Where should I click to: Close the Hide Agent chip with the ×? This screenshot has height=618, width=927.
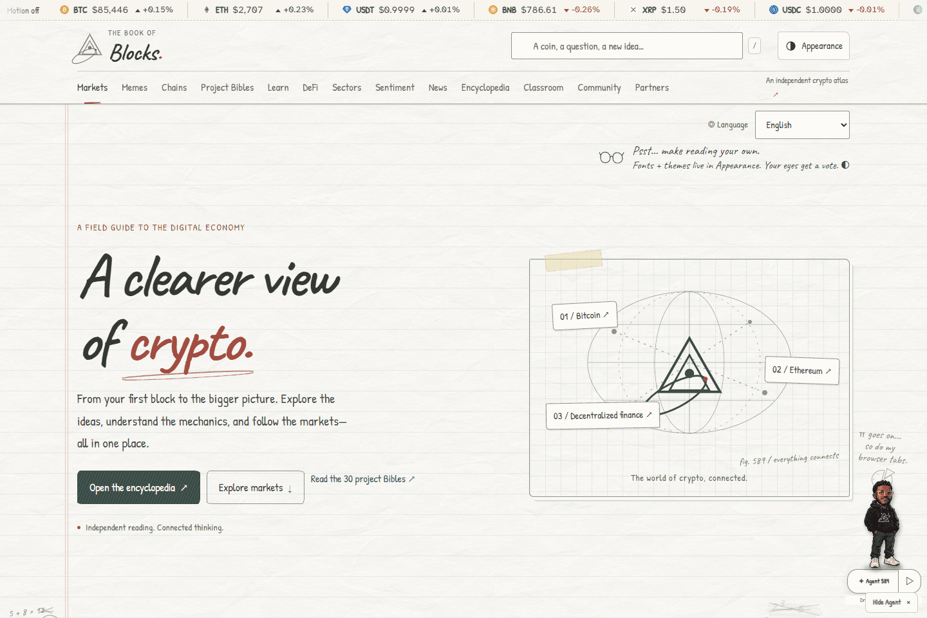point(908,603)
